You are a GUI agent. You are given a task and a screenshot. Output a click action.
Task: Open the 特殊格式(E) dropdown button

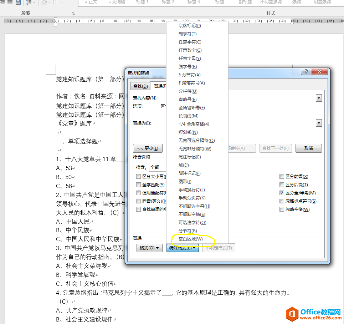pos(183,248)
